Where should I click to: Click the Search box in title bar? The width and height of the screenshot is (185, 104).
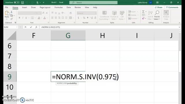[93, 3]
